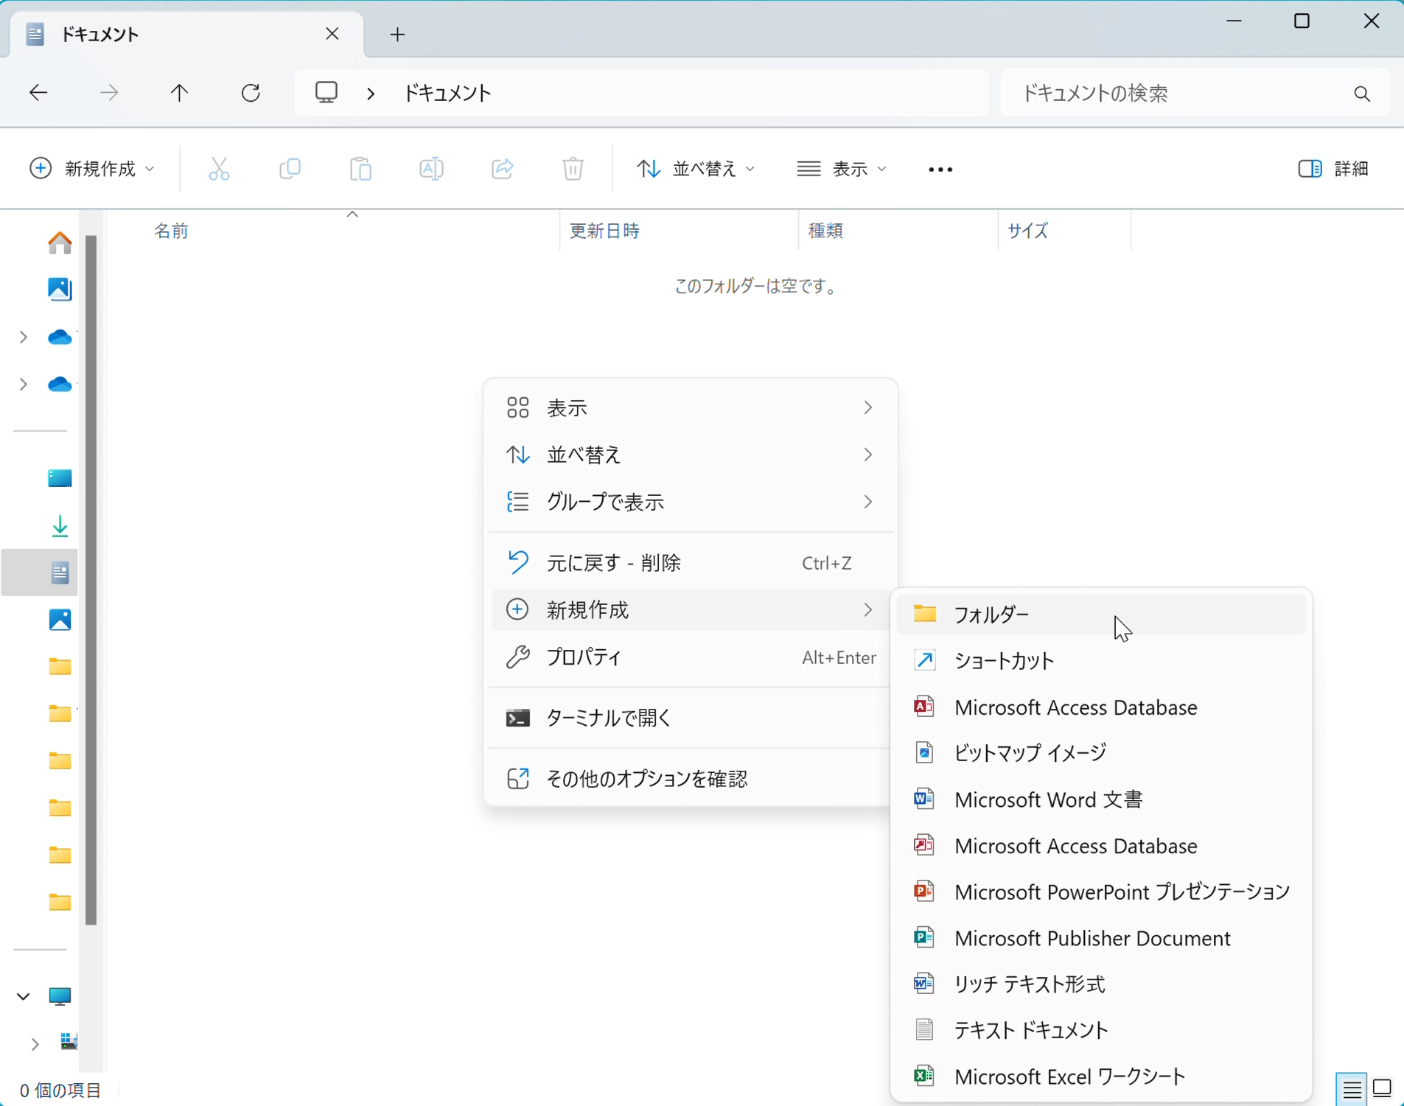Create new Microsoft Excel ワークシート
Screen dimensions: 1404x1106
[1101, 1077]
